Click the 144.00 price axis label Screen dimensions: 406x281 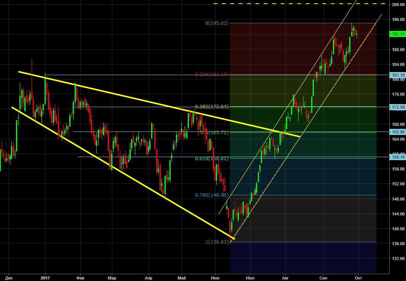pos(398,214)
